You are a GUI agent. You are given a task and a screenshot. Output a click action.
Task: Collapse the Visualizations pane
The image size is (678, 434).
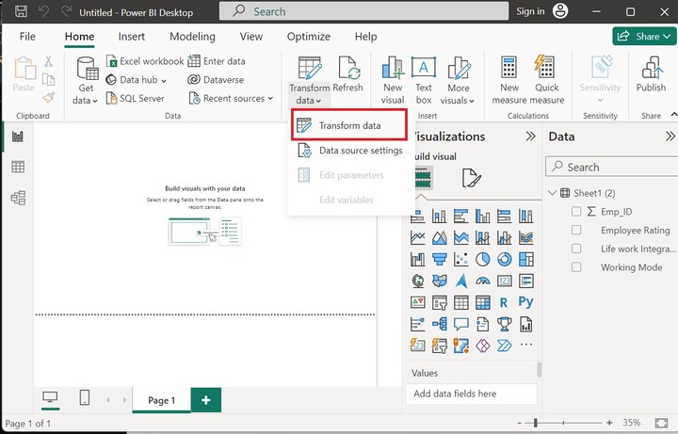click(x=530, y=137)
